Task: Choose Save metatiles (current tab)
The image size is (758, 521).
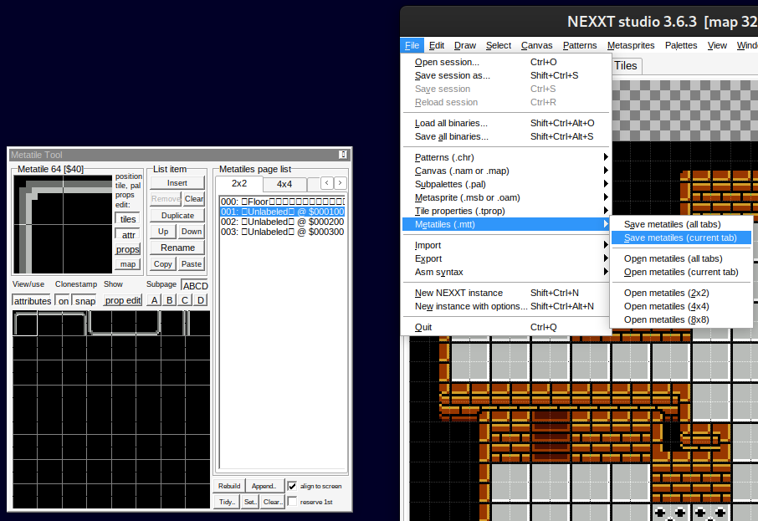Action: point(681,238)
